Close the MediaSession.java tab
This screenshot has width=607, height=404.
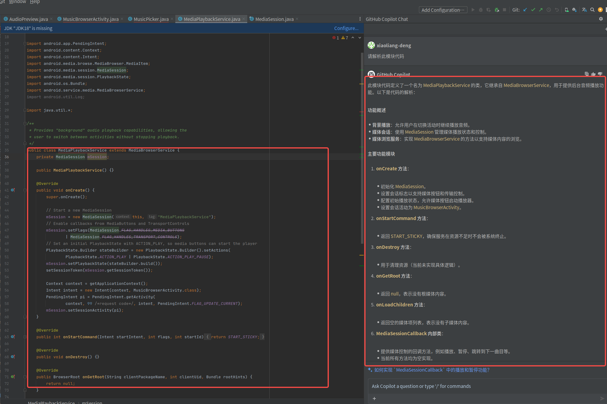[x=297, y=19]
